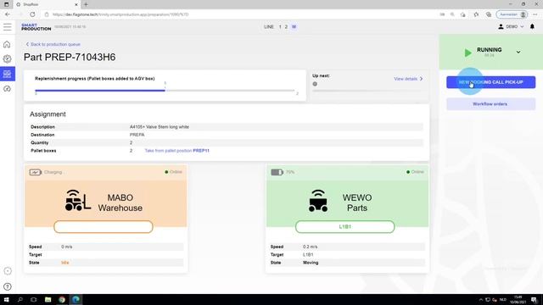Click the taskbar clock
The width and height of the screenshot is (543, 305).
click(x=518, y=299)
